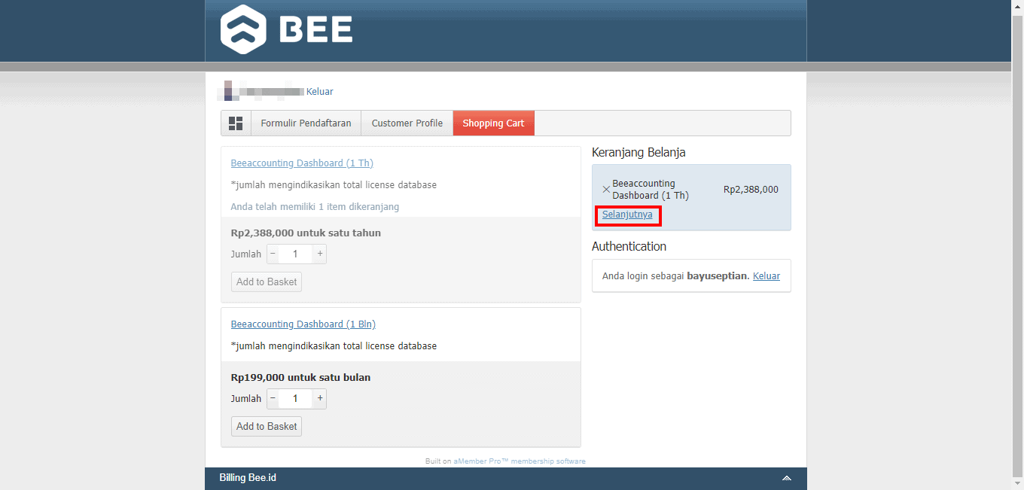Open the dashboard grid icon tab
This screenshot has height=490, width=1024.
point(236,123)
